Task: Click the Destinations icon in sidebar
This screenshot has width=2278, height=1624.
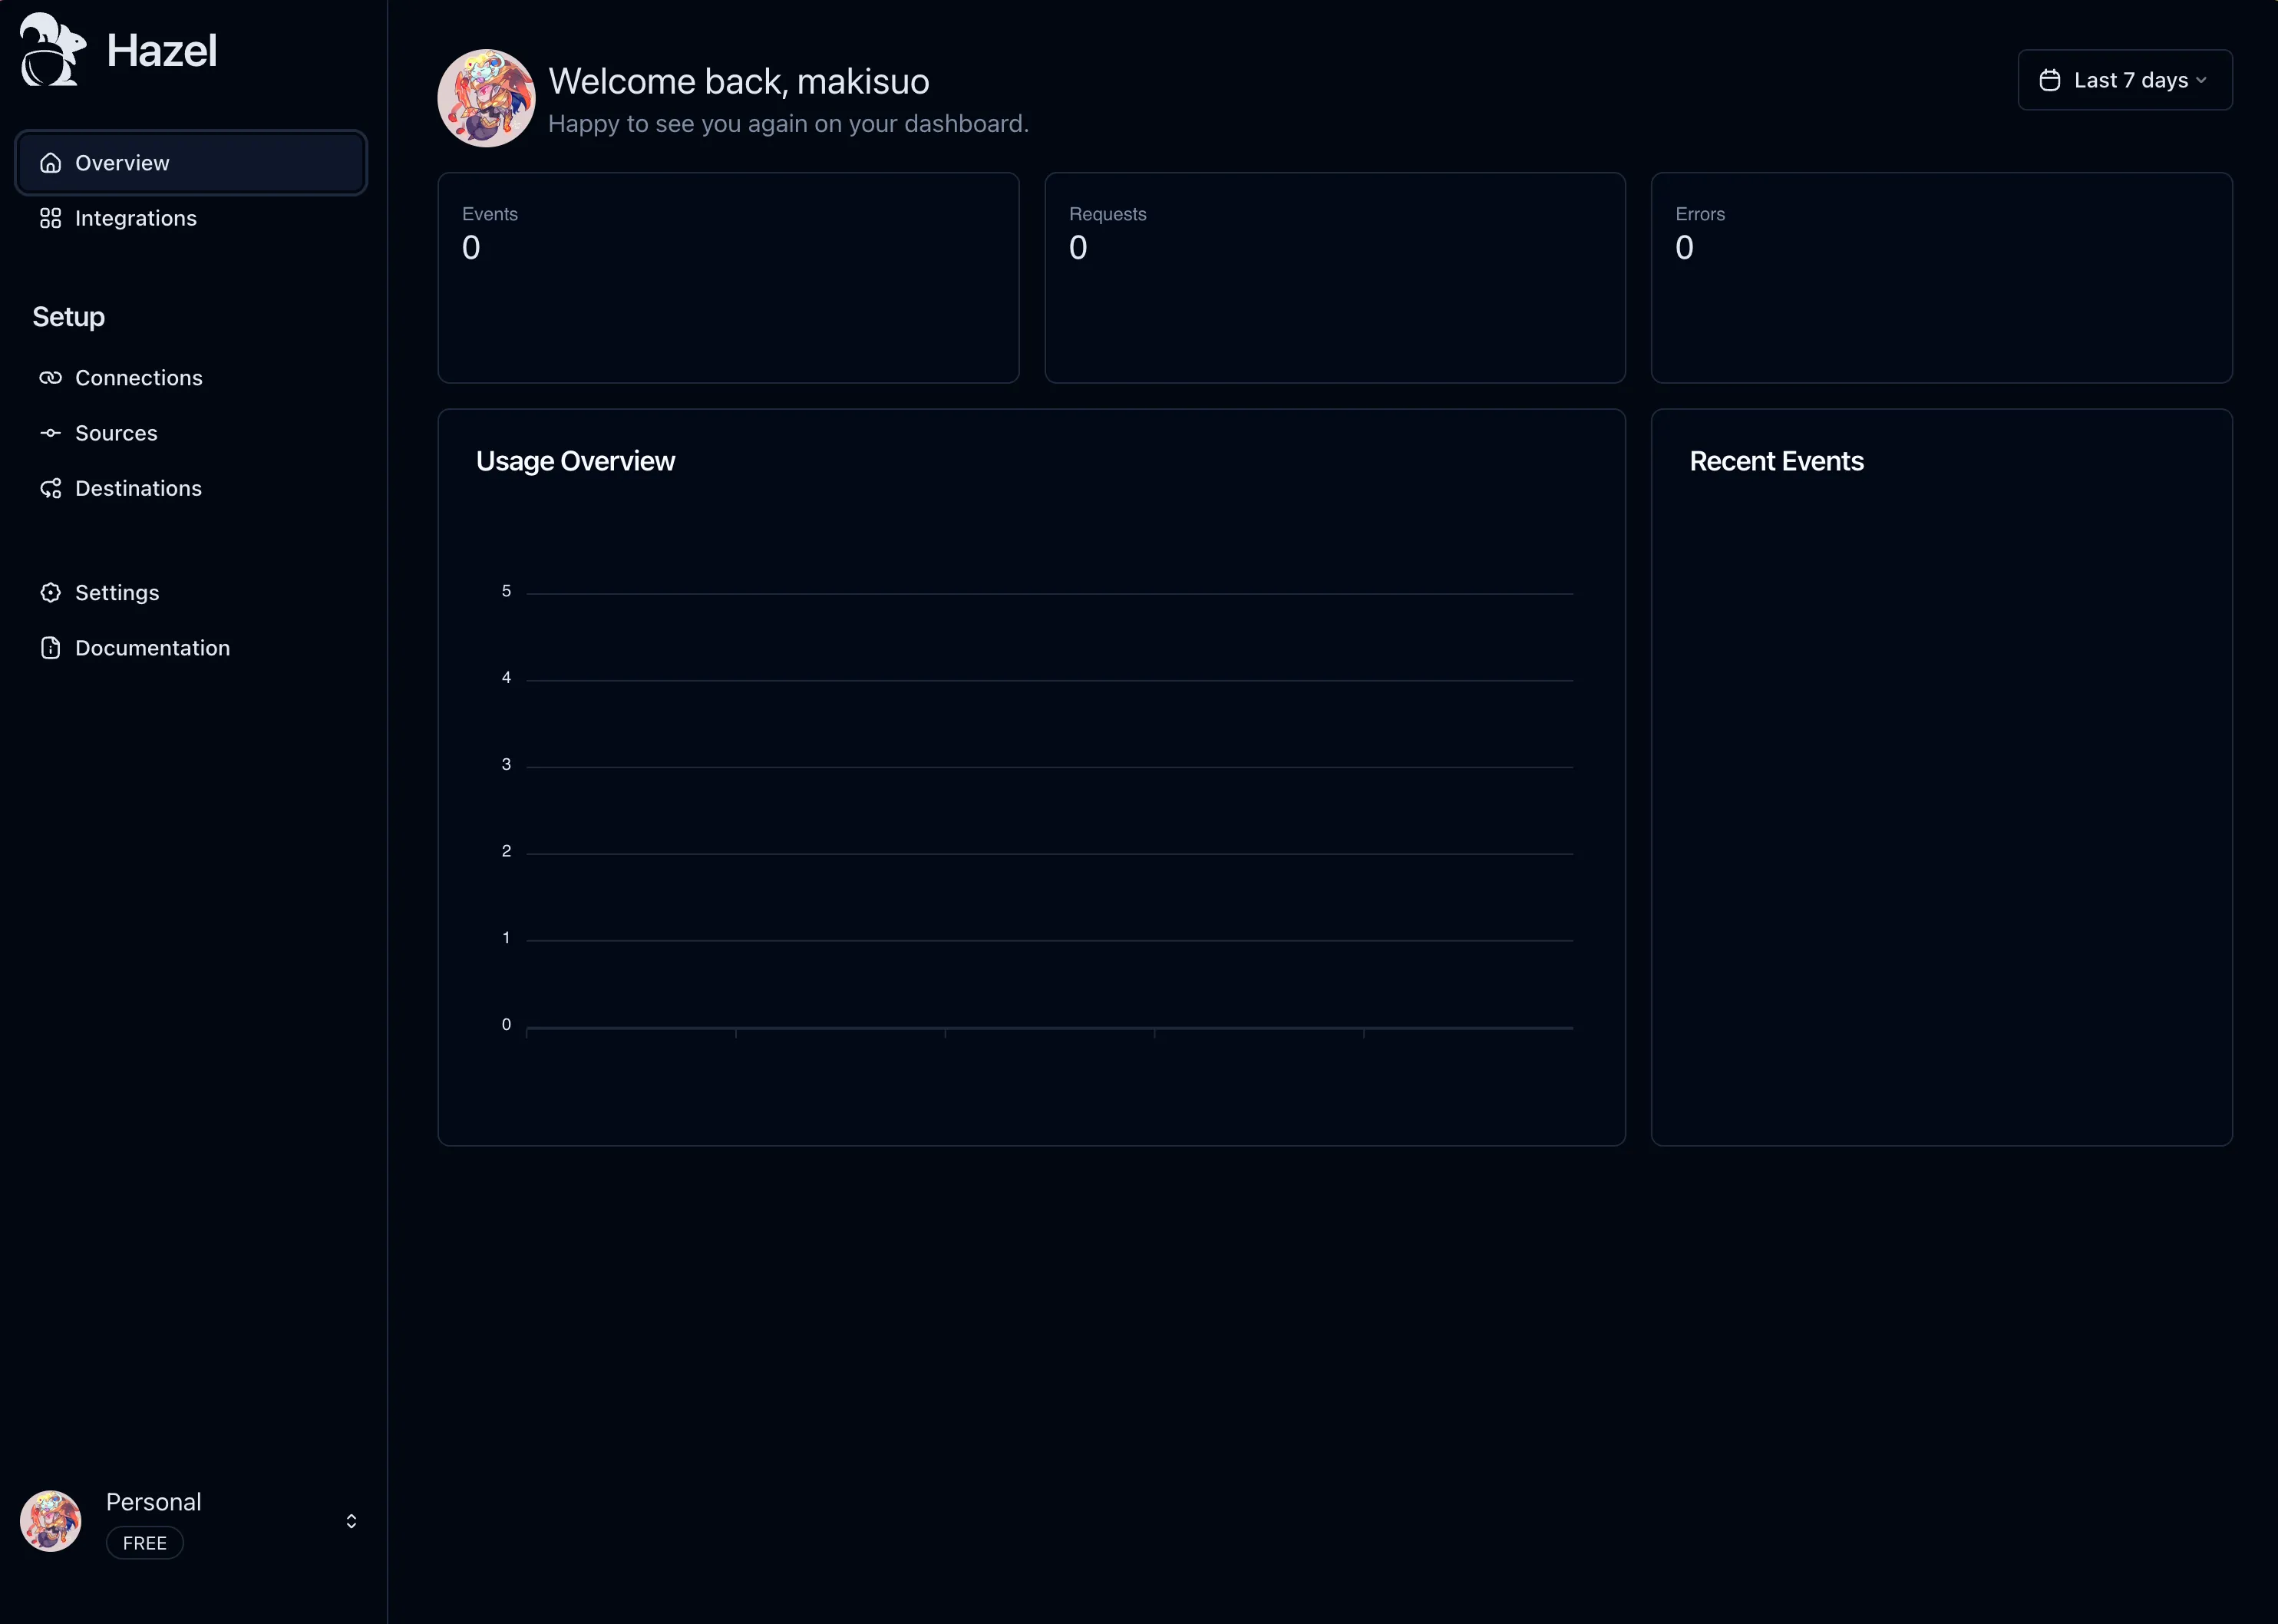Action: pyautogui.click(x=50, y=488)
